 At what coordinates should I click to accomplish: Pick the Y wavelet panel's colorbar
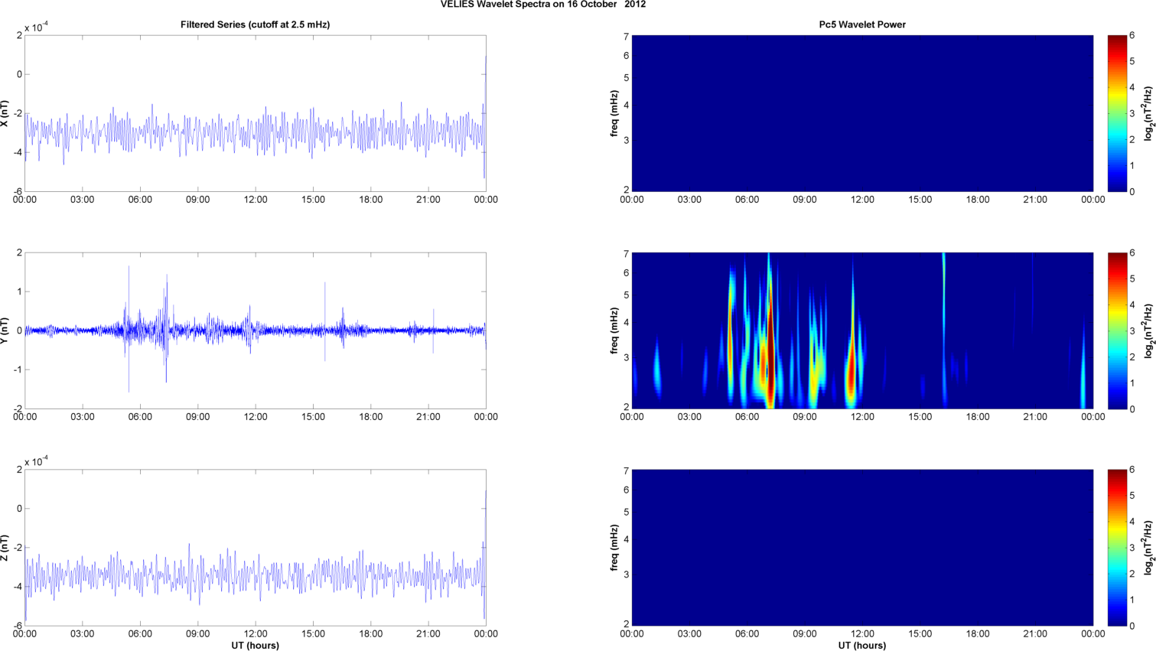(x=1117, y=330)
